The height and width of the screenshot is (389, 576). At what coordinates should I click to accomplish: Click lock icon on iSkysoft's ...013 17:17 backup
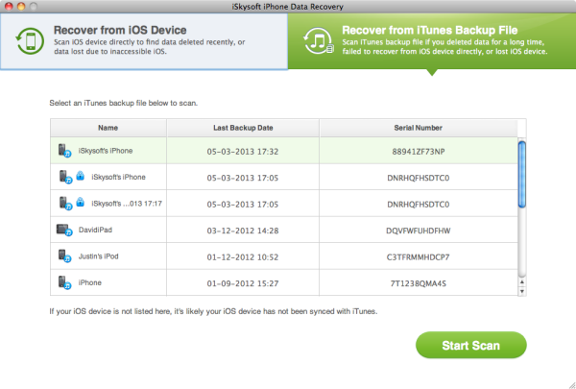click(80, 202)
